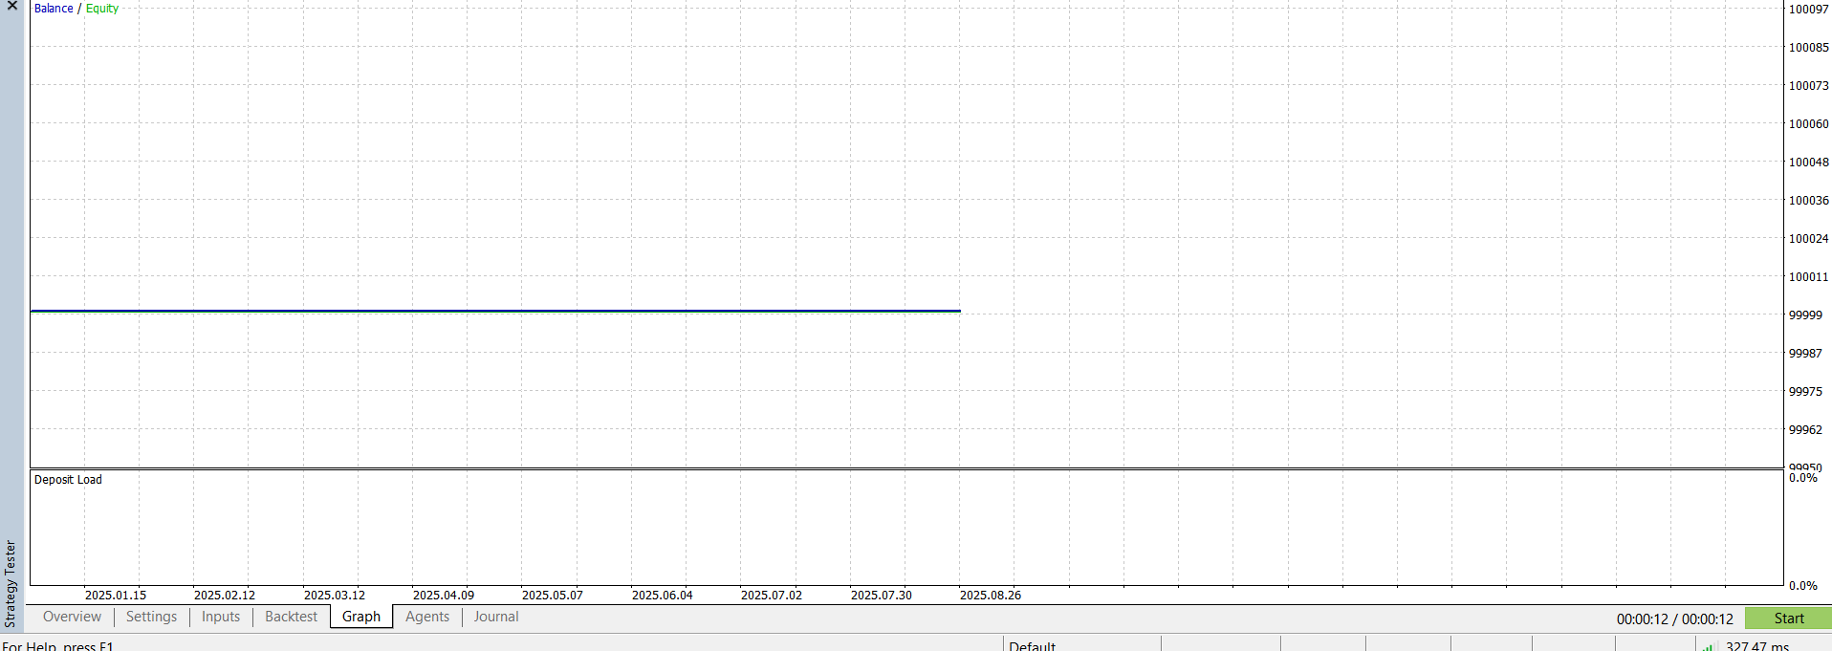Image resolution: width=1832 pixels, height=651 pixels.
Task: Click the Balance legend label
Action: (54, 9)
